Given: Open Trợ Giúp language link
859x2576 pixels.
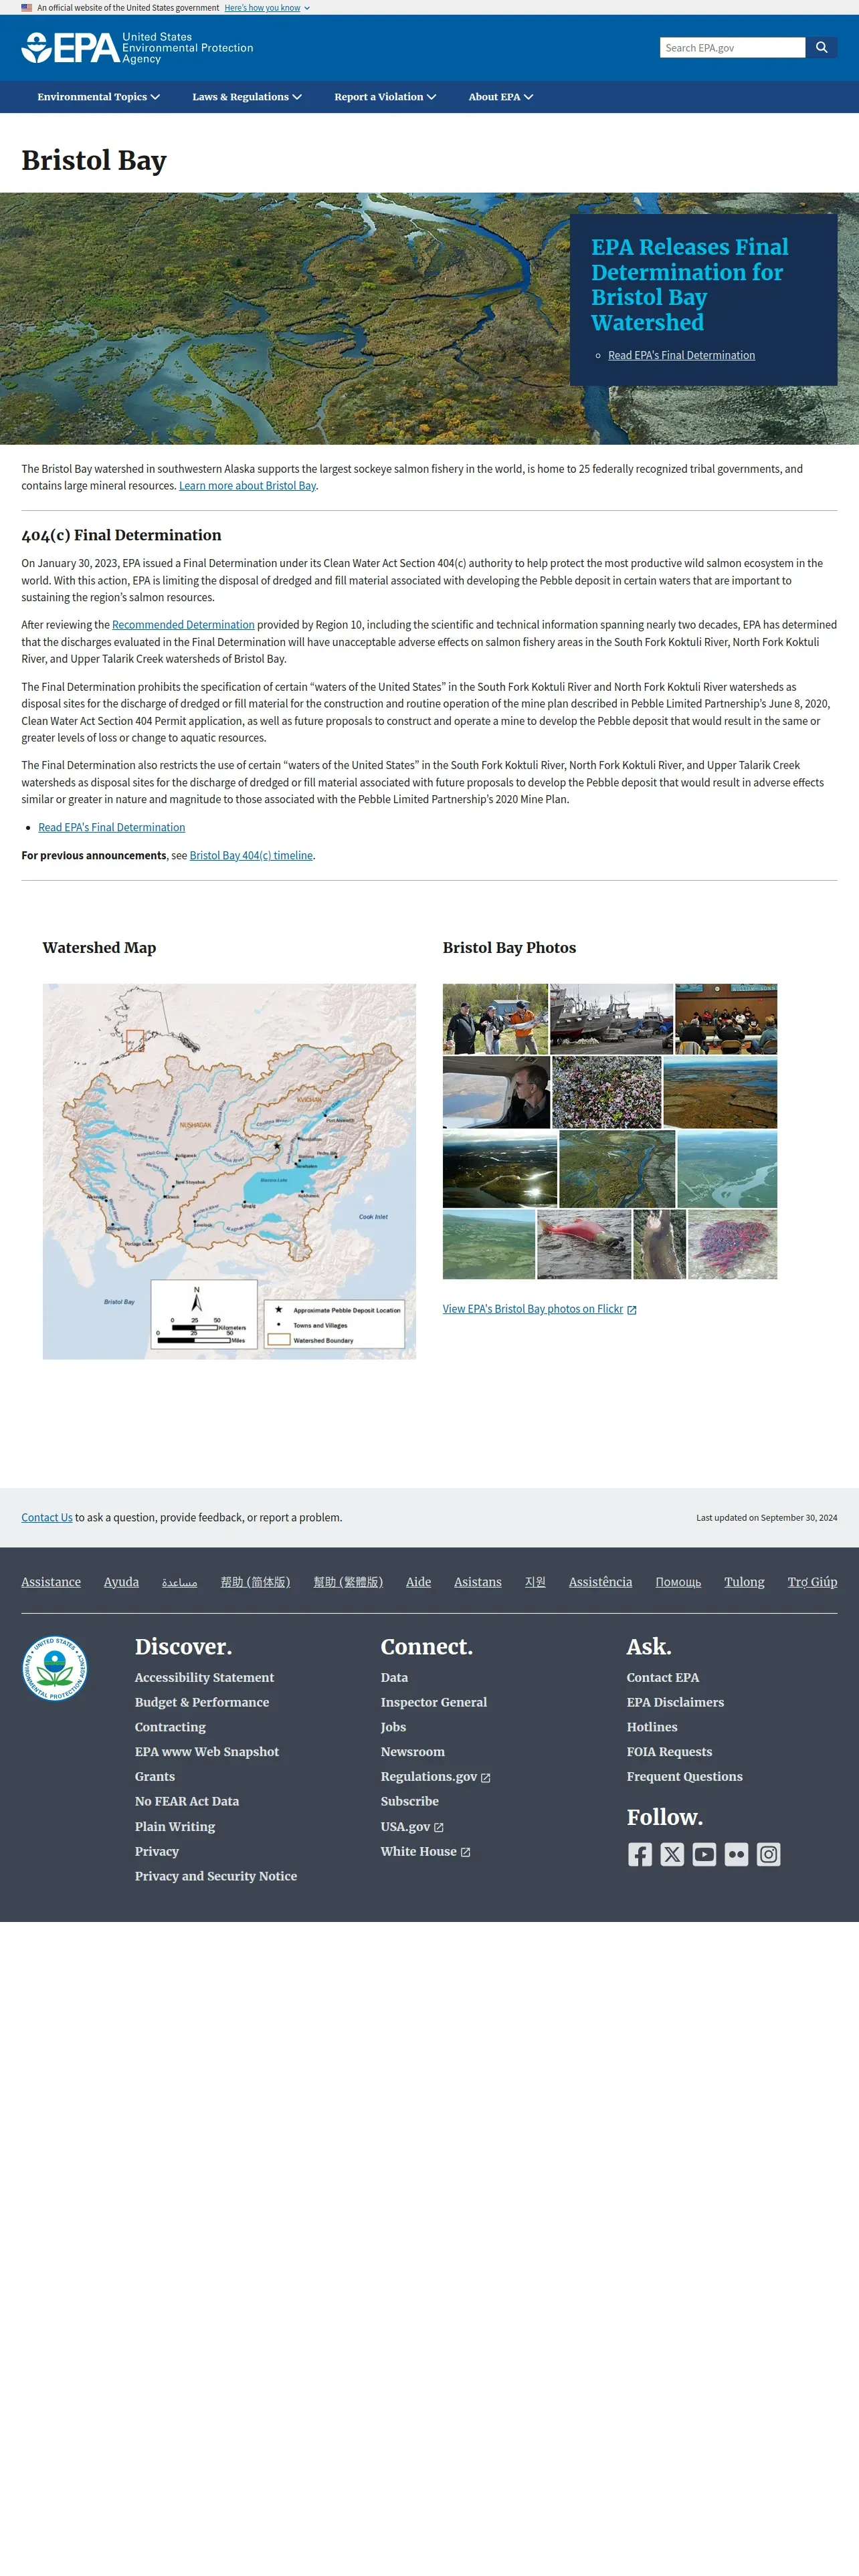Looking at the screenshot, I should [x=812, y=1582].
